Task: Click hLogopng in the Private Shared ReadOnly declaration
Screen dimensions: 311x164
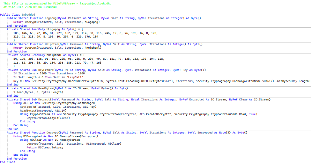Action: pos(53,29)
